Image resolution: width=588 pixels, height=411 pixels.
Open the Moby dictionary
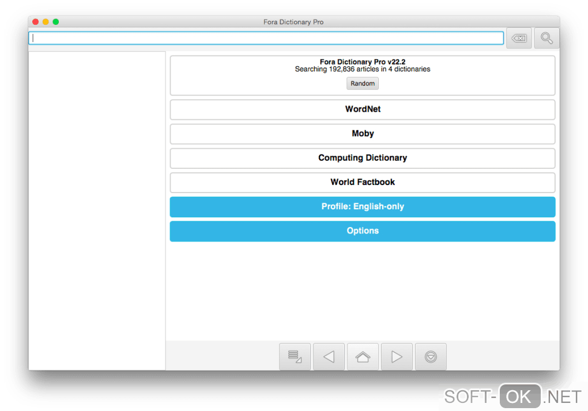(x=363, y=134)
